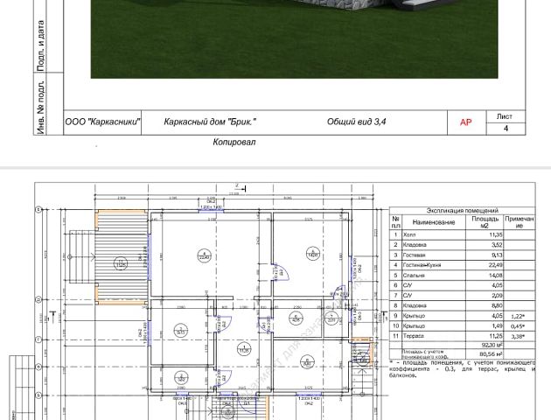Click room marker 11 on the terrace
This screenshot has height=420, width=551.
click(x=121, y=263)
